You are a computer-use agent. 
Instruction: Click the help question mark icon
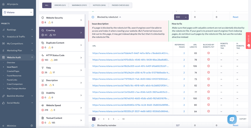click(32, 126)
